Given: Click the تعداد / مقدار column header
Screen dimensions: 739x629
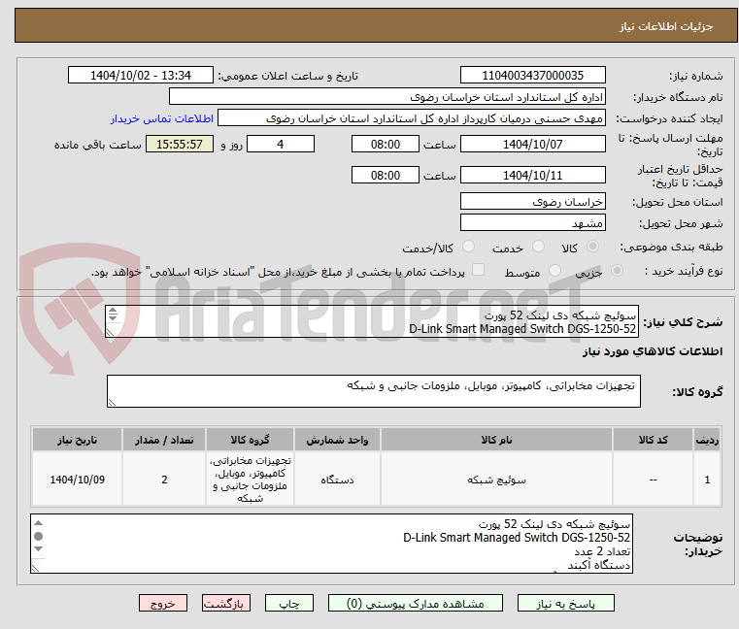Looking at the screenshot, I should point(164,440).
